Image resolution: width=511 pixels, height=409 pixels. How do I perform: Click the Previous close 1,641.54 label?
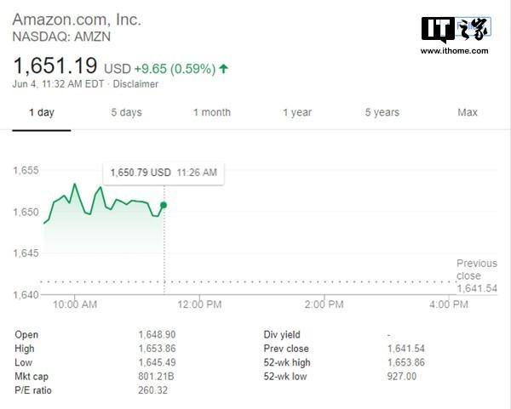point(477,276)
